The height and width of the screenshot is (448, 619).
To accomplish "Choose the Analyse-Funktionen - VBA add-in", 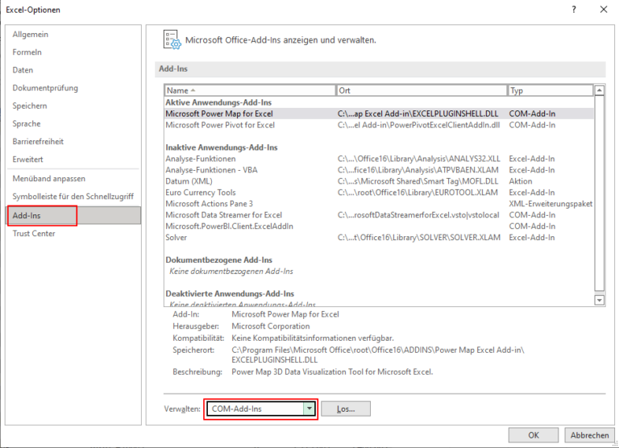I will pos(211,170).
